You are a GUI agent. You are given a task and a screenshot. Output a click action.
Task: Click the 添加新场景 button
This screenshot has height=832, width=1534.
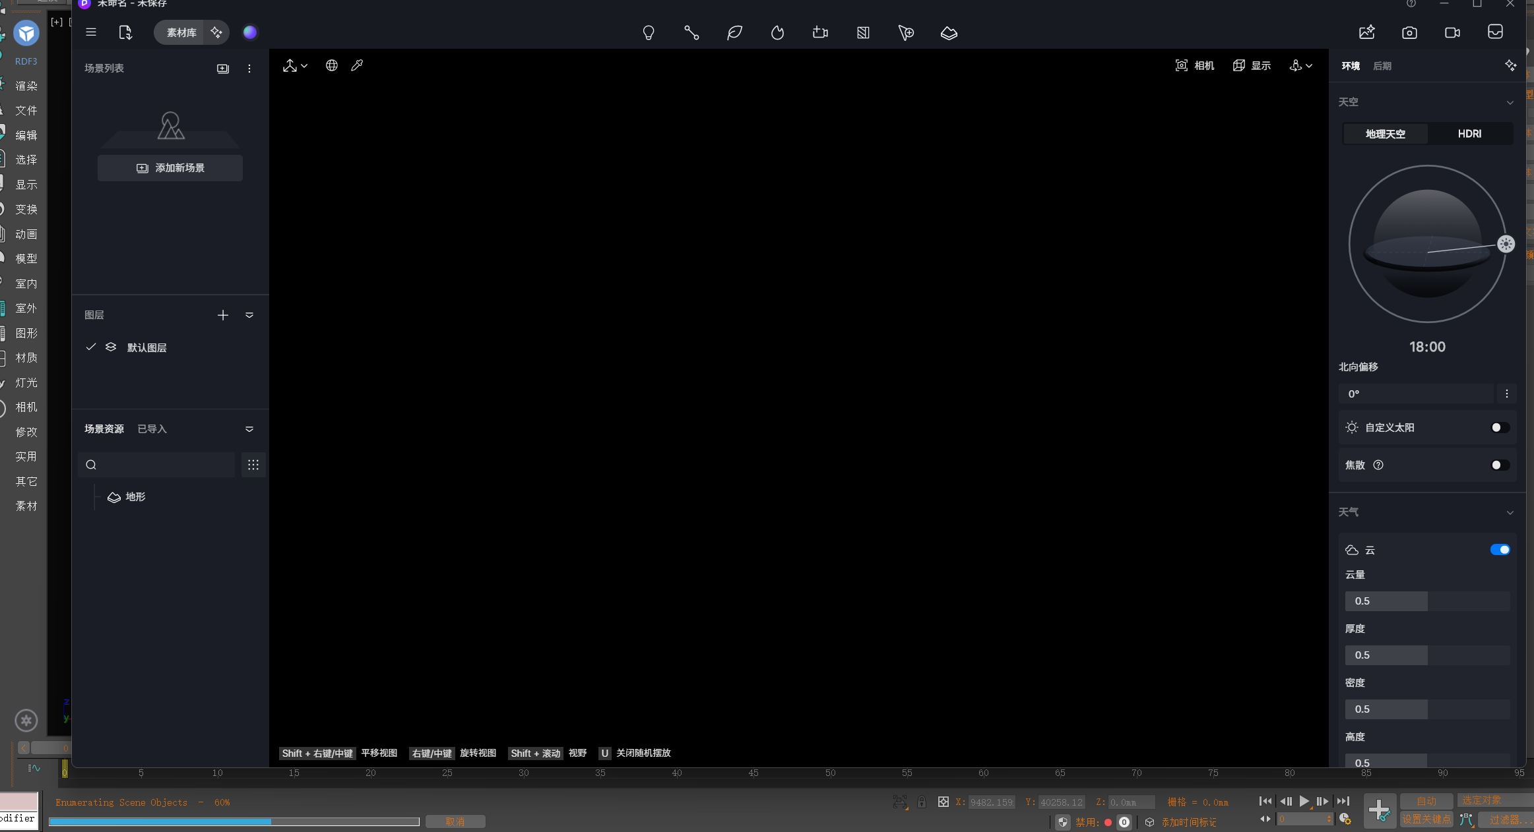[x=170, y=168]
